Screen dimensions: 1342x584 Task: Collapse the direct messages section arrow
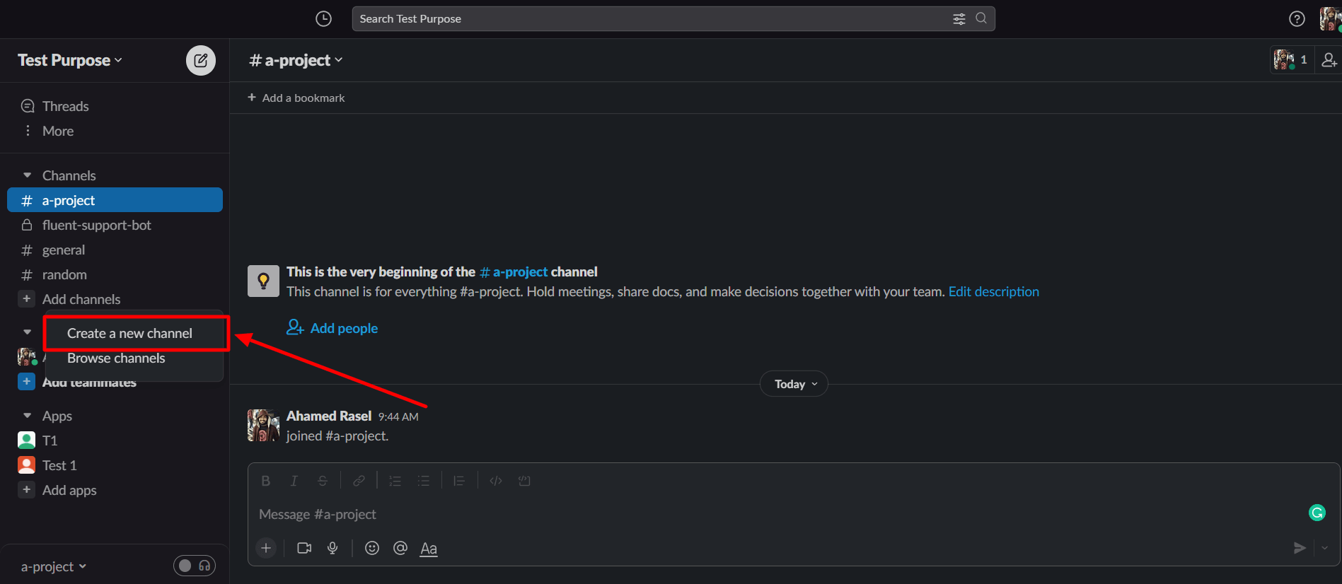(28, 332)
